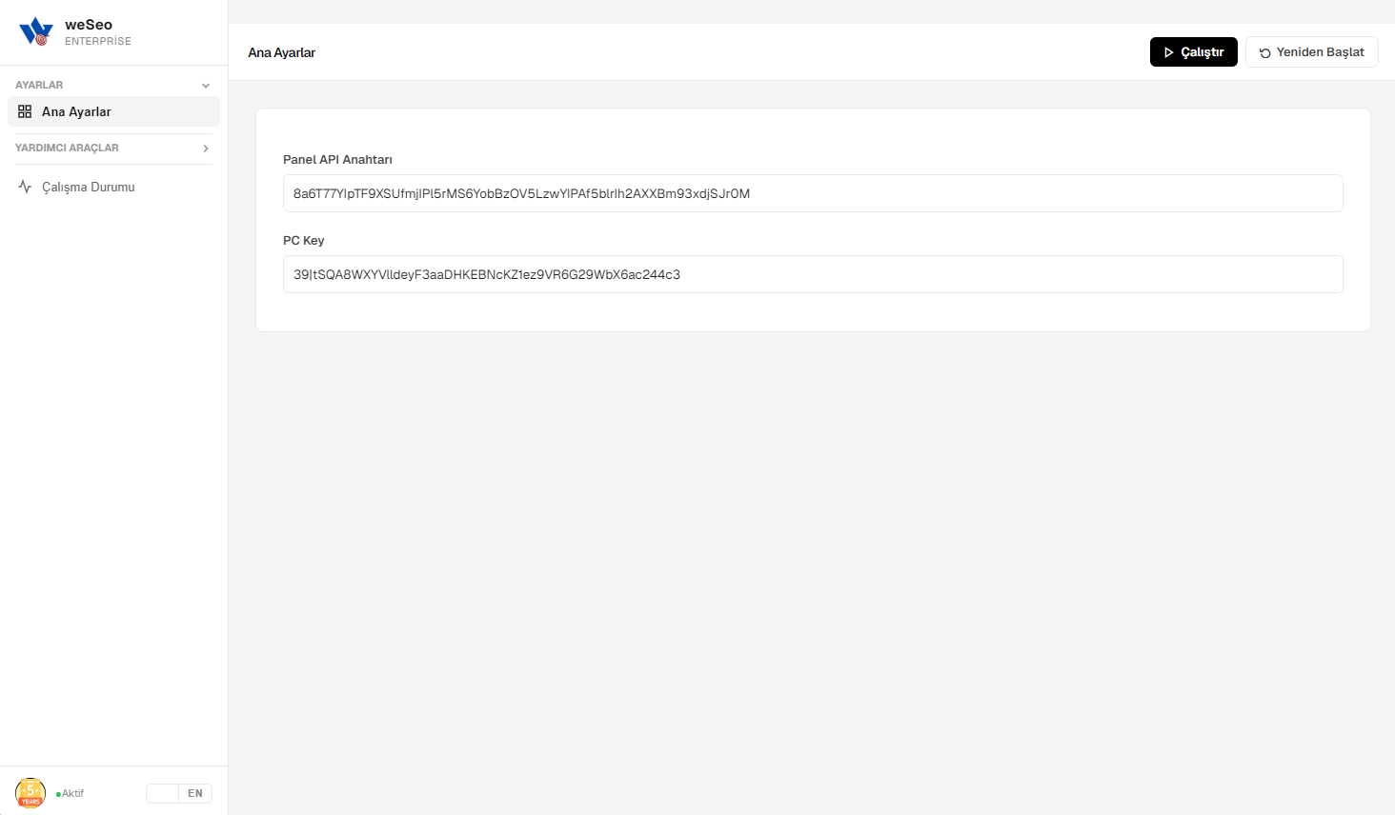The height and width of the screenshot is (815, 1395).
Task: Click the Ana Ayarlar page title
Action: click(281, 52)
